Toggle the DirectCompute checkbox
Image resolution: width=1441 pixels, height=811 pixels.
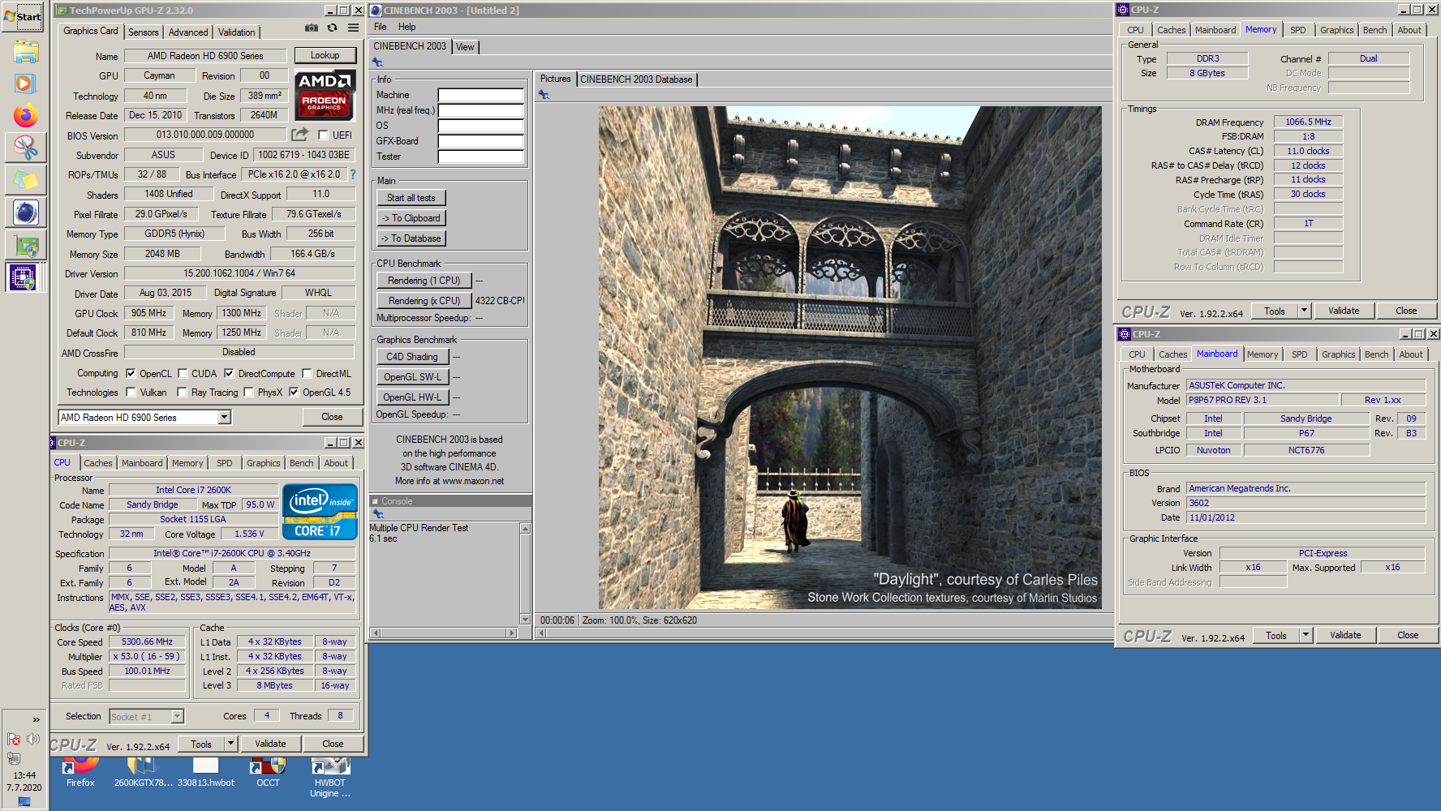tap(229, 374)
